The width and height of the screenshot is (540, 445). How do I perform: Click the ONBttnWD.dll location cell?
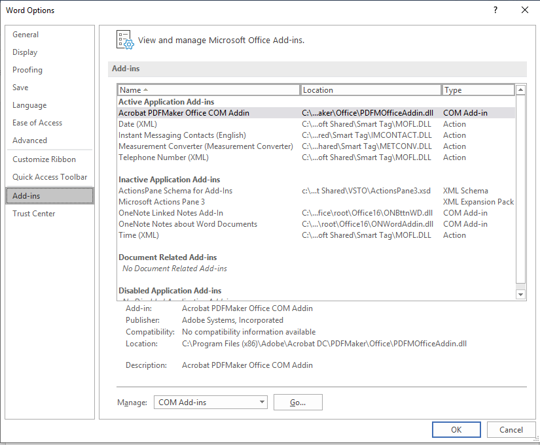[367, 213]
